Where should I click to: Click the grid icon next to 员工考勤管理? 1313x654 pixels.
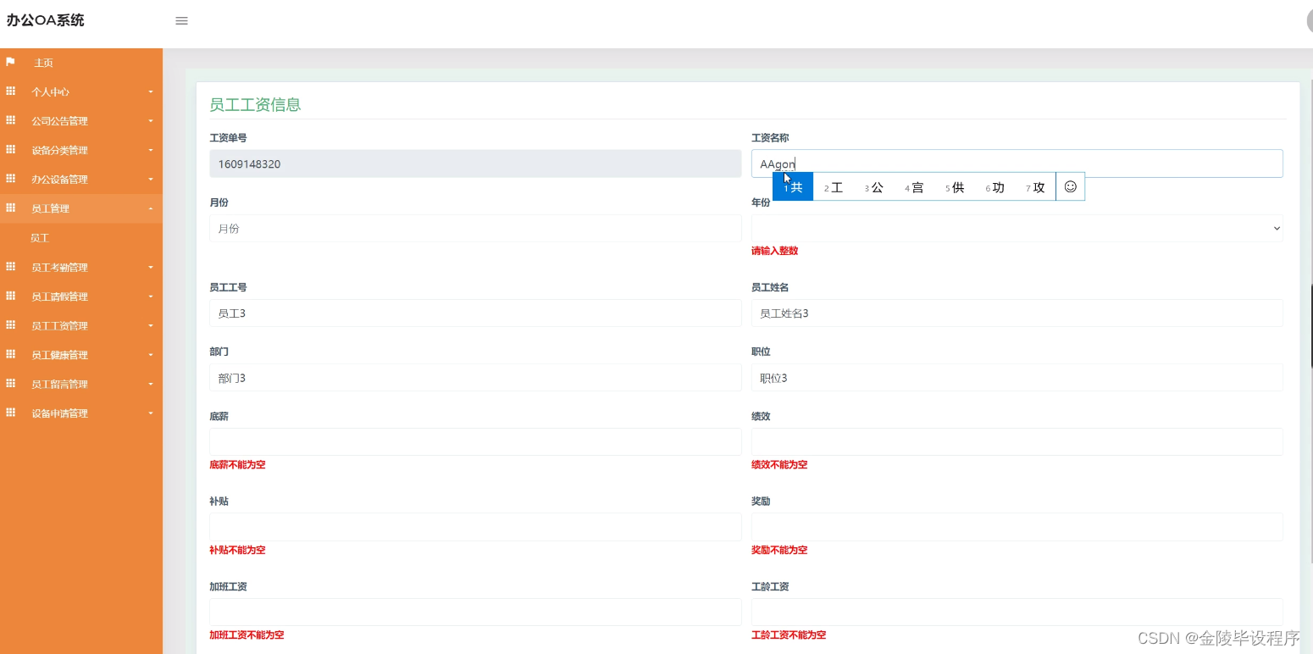(x=9, y=267)
